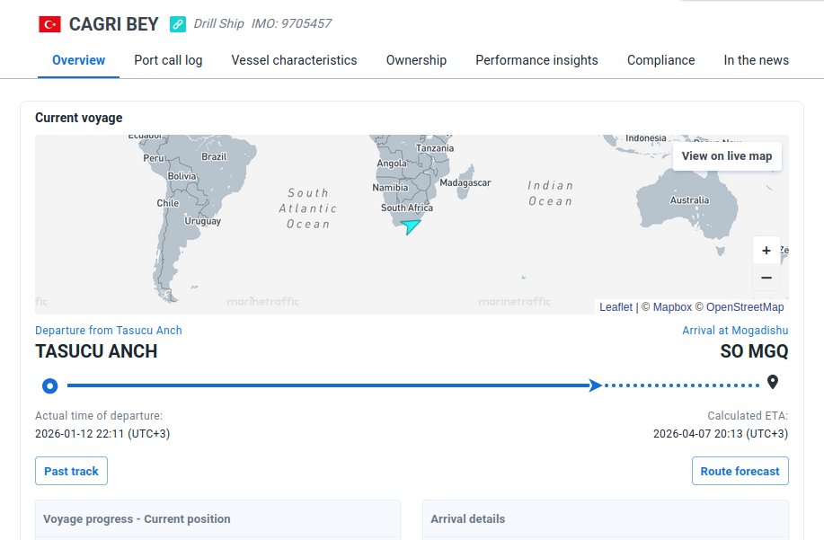Open the Arrival at Mogadishu link

(735, 331)
